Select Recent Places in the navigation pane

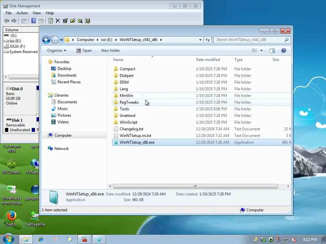coord(66,82)
